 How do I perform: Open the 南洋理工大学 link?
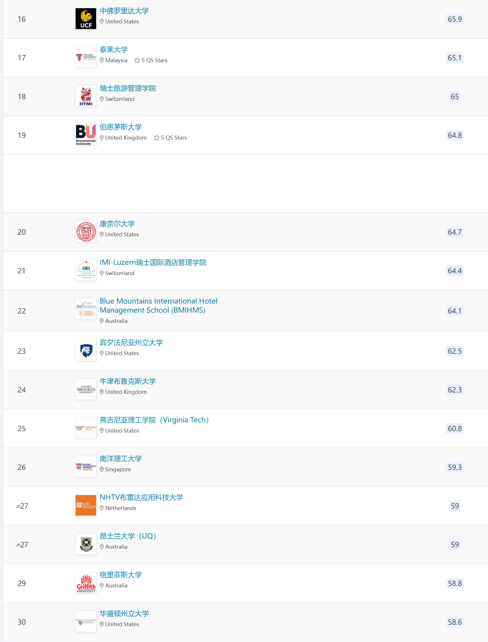(120, 459)
